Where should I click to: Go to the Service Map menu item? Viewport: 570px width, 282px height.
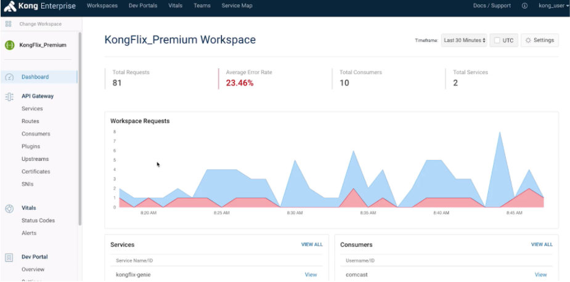(237, 6)
